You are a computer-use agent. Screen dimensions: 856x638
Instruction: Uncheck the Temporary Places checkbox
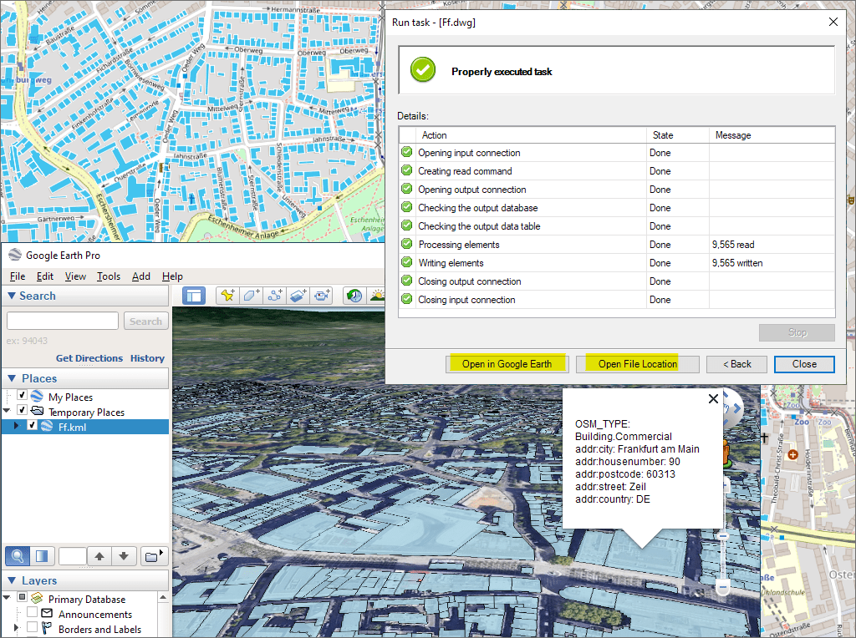(x=22, y=410)
